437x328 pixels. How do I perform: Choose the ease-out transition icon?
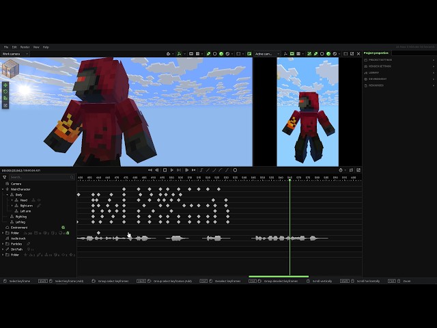coord(221,170)
